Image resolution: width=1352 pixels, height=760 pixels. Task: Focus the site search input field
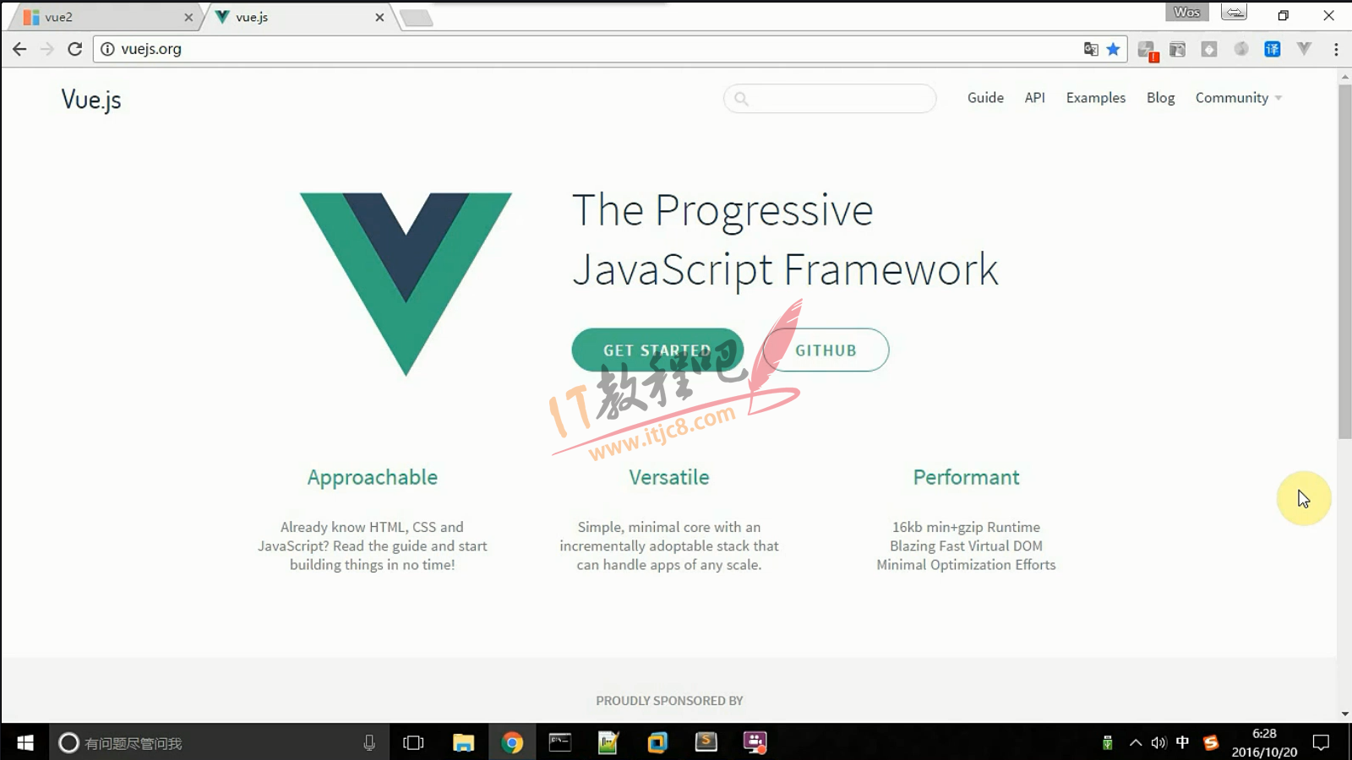click(x=830, y=99)
